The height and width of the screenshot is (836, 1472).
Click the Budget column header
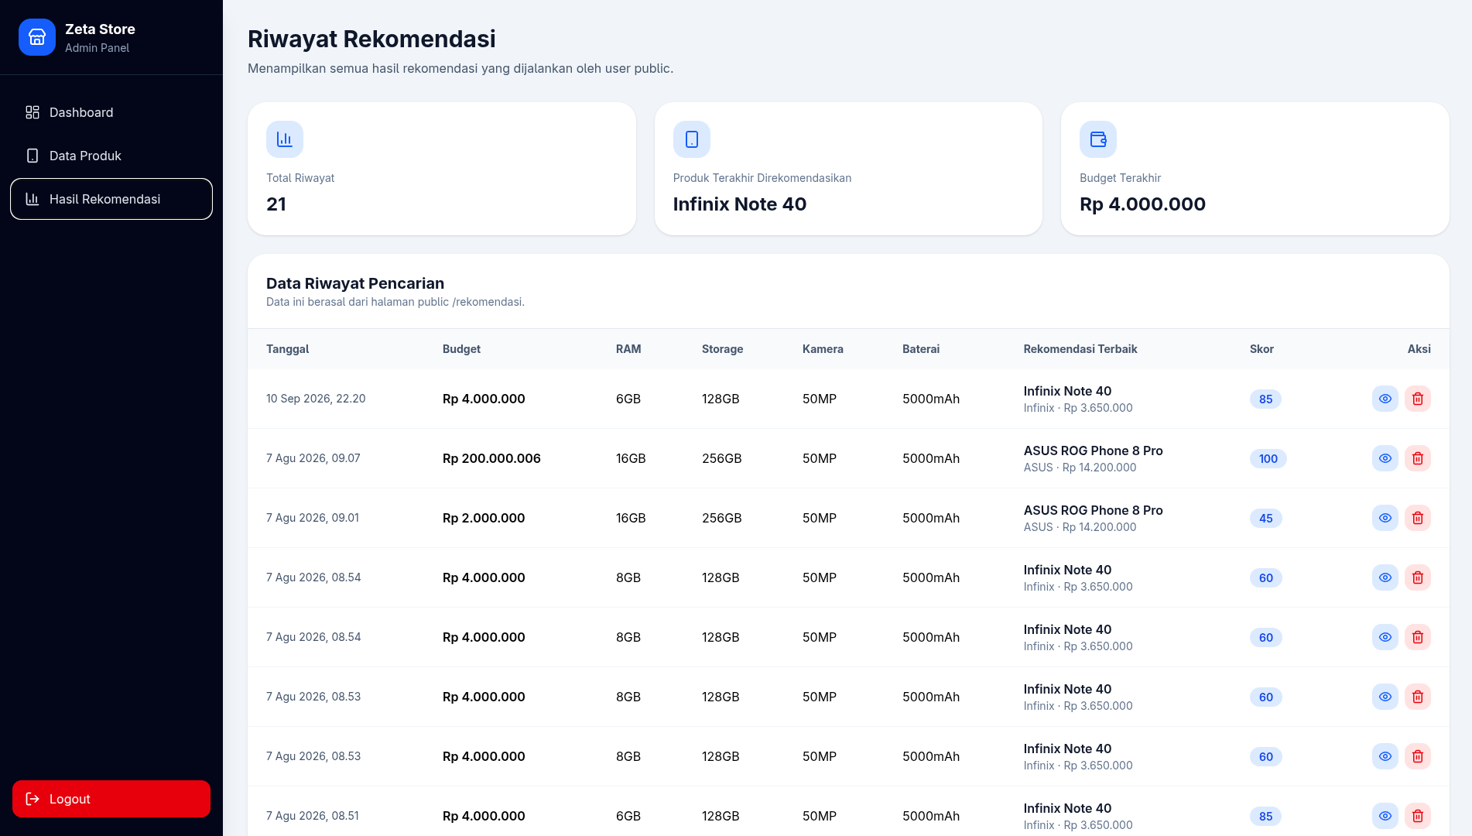461,349
